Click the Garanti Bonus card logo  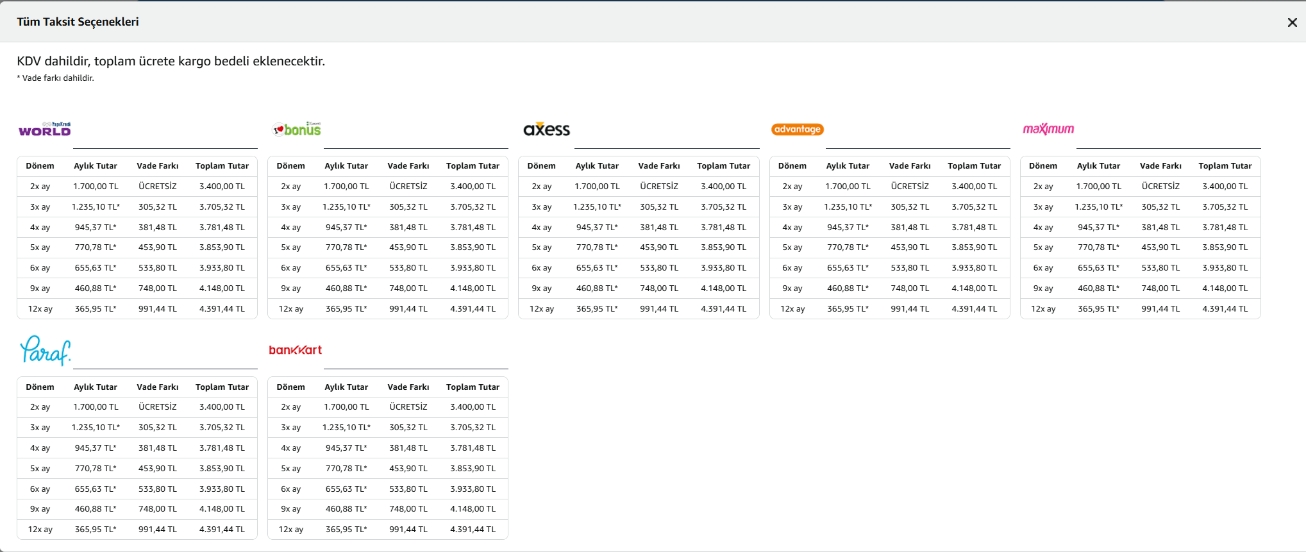point(297,129)
